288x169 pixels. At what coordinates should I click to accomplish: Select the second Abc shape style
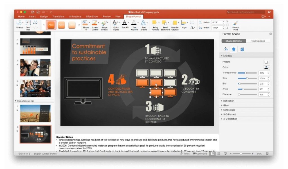pyautogui.click(x=62, y=25)
